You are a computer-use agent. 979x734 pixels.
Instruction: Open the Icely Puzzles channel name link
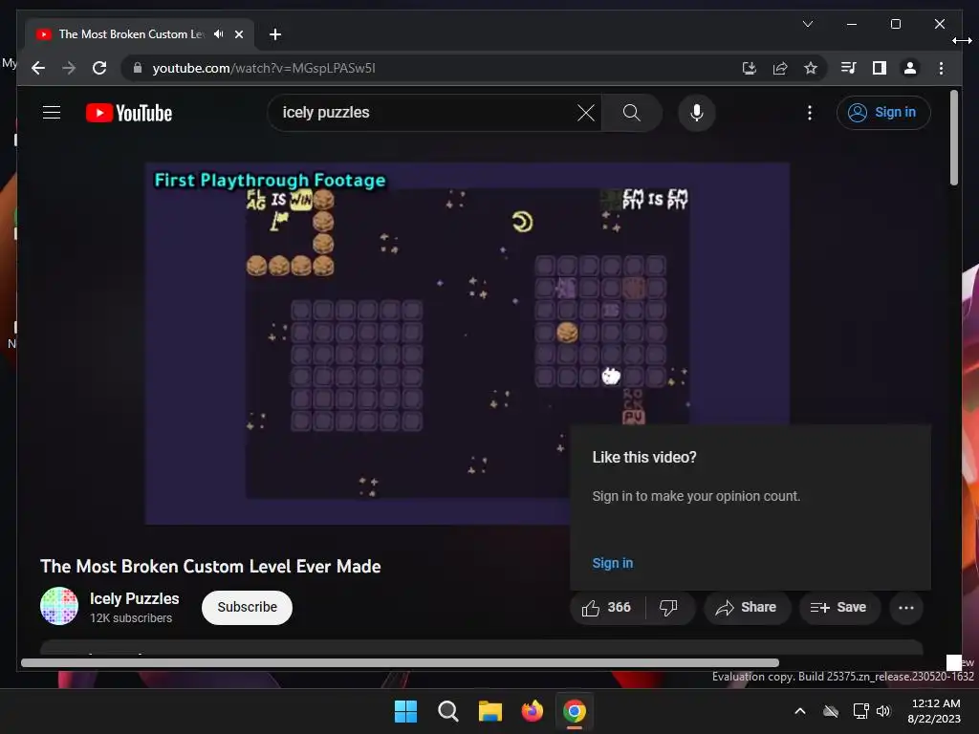coord(134,598)
